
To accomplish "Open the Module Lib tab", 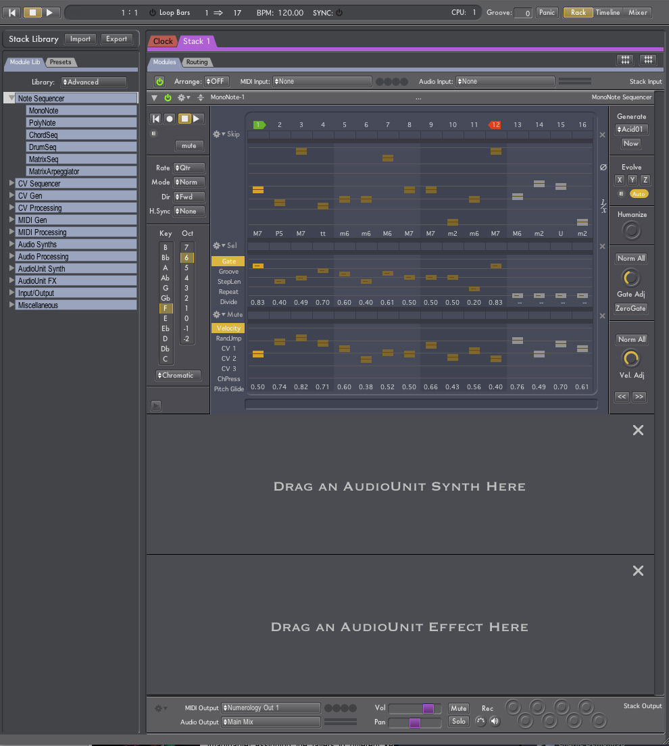I will [x=25, y=62].
